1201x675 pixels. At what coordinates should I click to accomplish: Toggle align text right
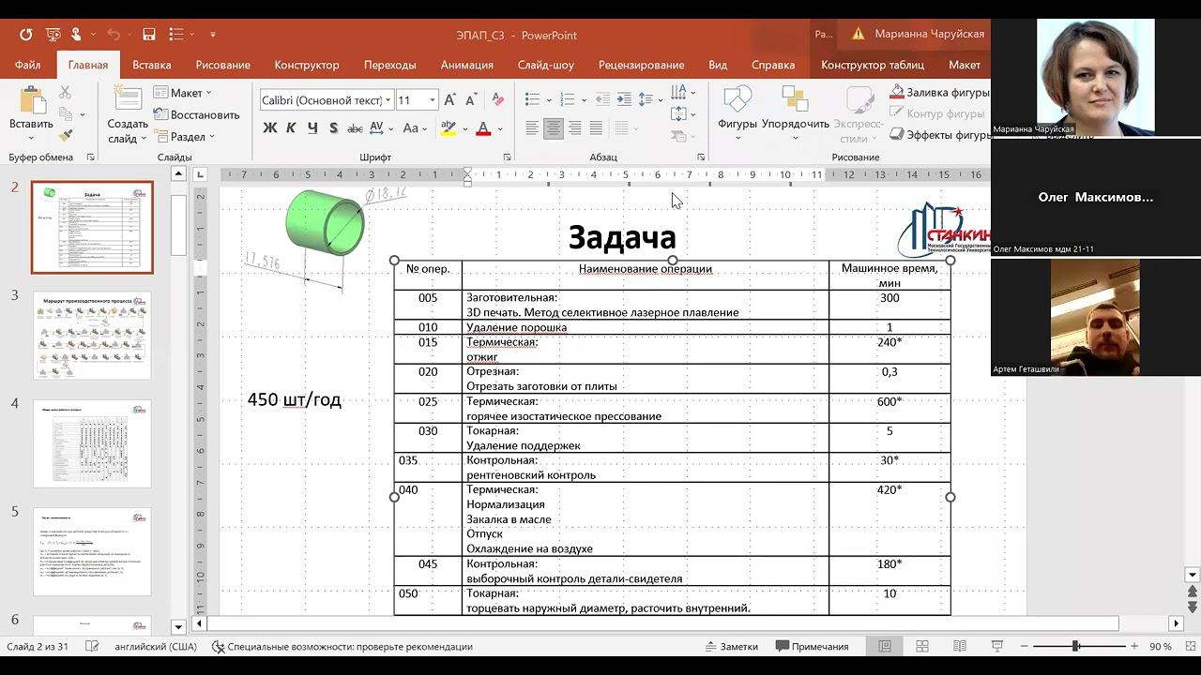click(x=575, y=128)
